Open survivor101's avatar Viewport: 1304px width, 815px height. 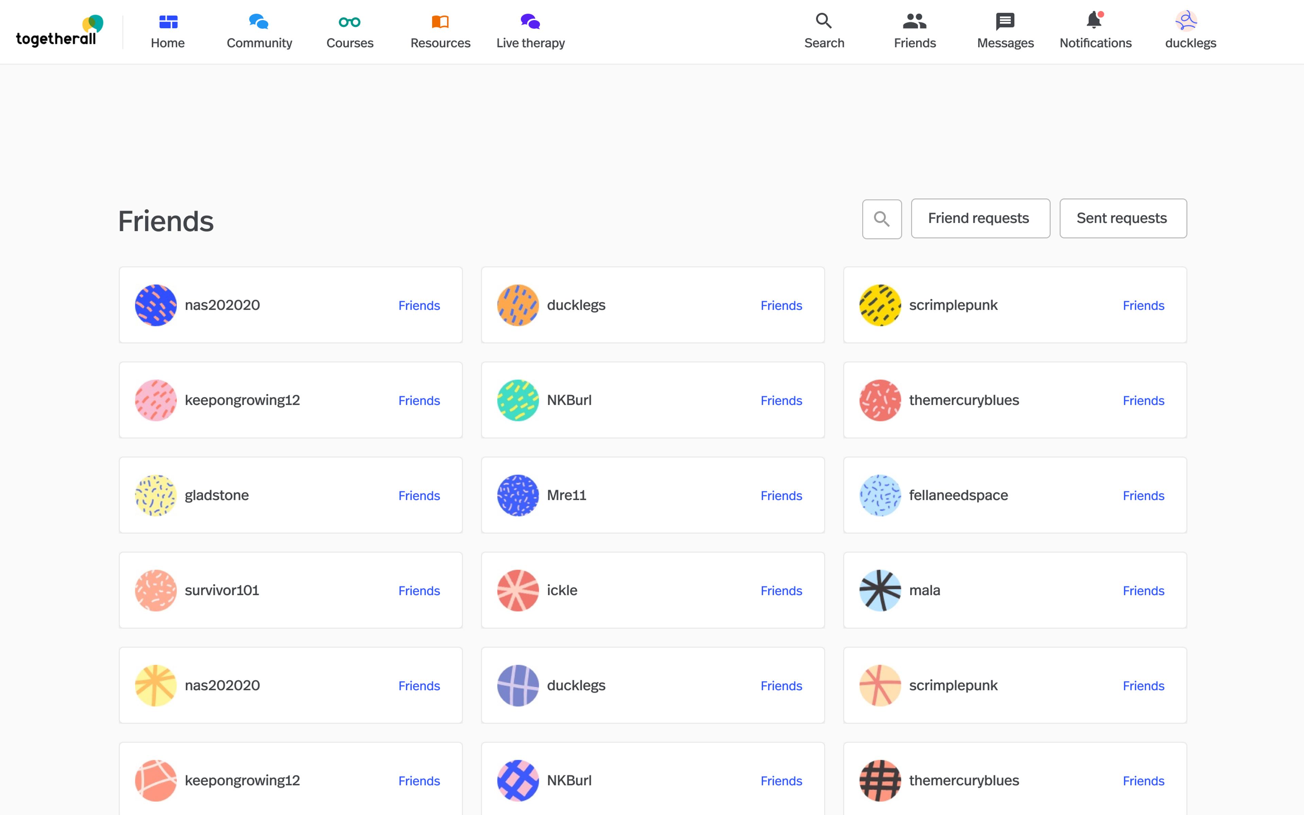156,590
